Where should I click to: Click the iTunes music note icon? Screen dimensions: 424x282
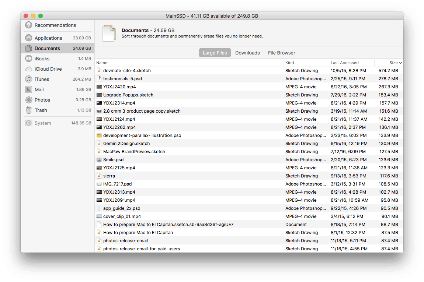coord(29,79)
